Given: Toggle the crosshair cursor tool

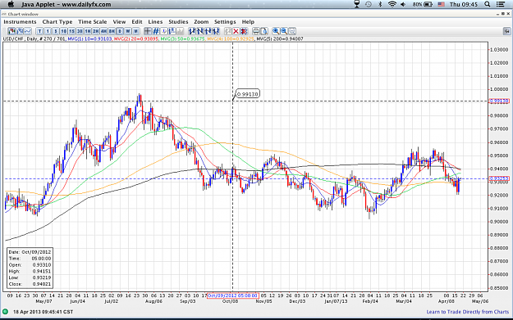Looking at the screenshot, I should (x=148, y=31).
